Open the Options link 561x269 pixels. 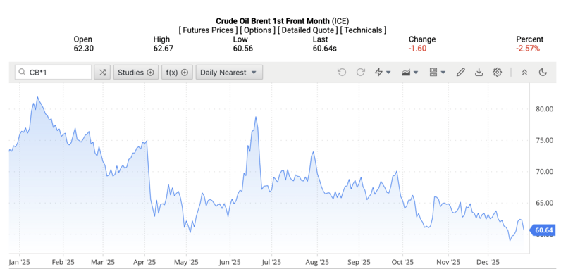click(x=258, y=30)
